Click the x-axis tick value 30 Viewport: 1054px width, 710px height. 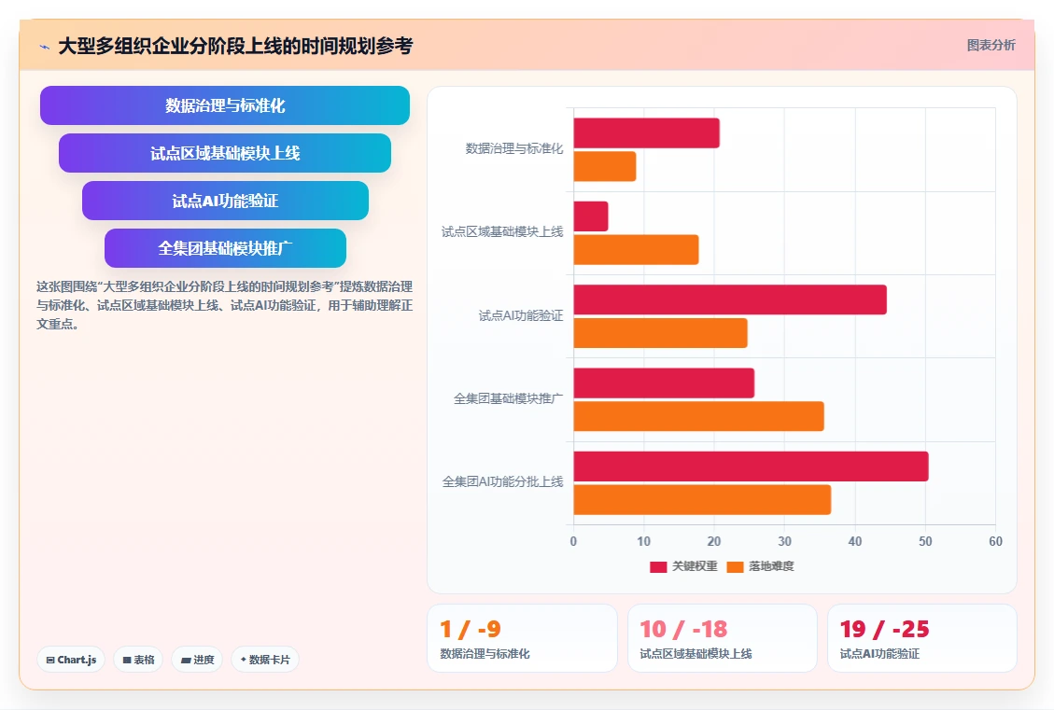coord(784,541)
